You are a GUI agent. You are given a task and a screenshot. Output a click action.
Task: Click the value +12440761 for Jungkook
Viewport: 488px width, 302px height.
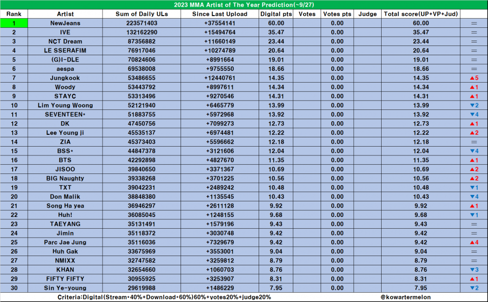[220, 78]
